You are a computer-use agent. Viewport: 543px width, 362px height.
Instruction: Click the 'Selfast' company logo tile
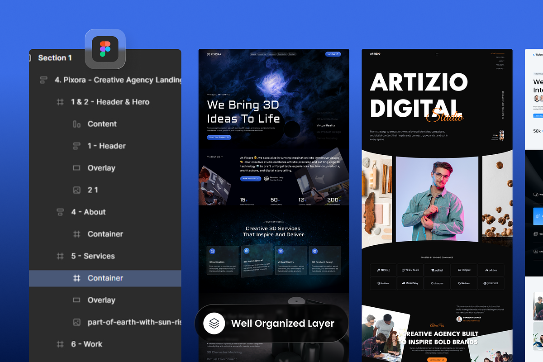click(437, 270)
